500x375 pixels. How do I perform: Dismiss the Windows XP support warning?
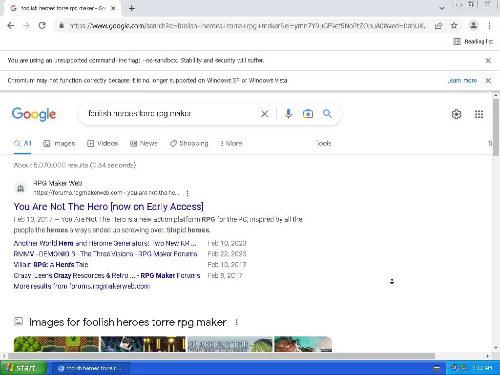[x=488, y=81]
